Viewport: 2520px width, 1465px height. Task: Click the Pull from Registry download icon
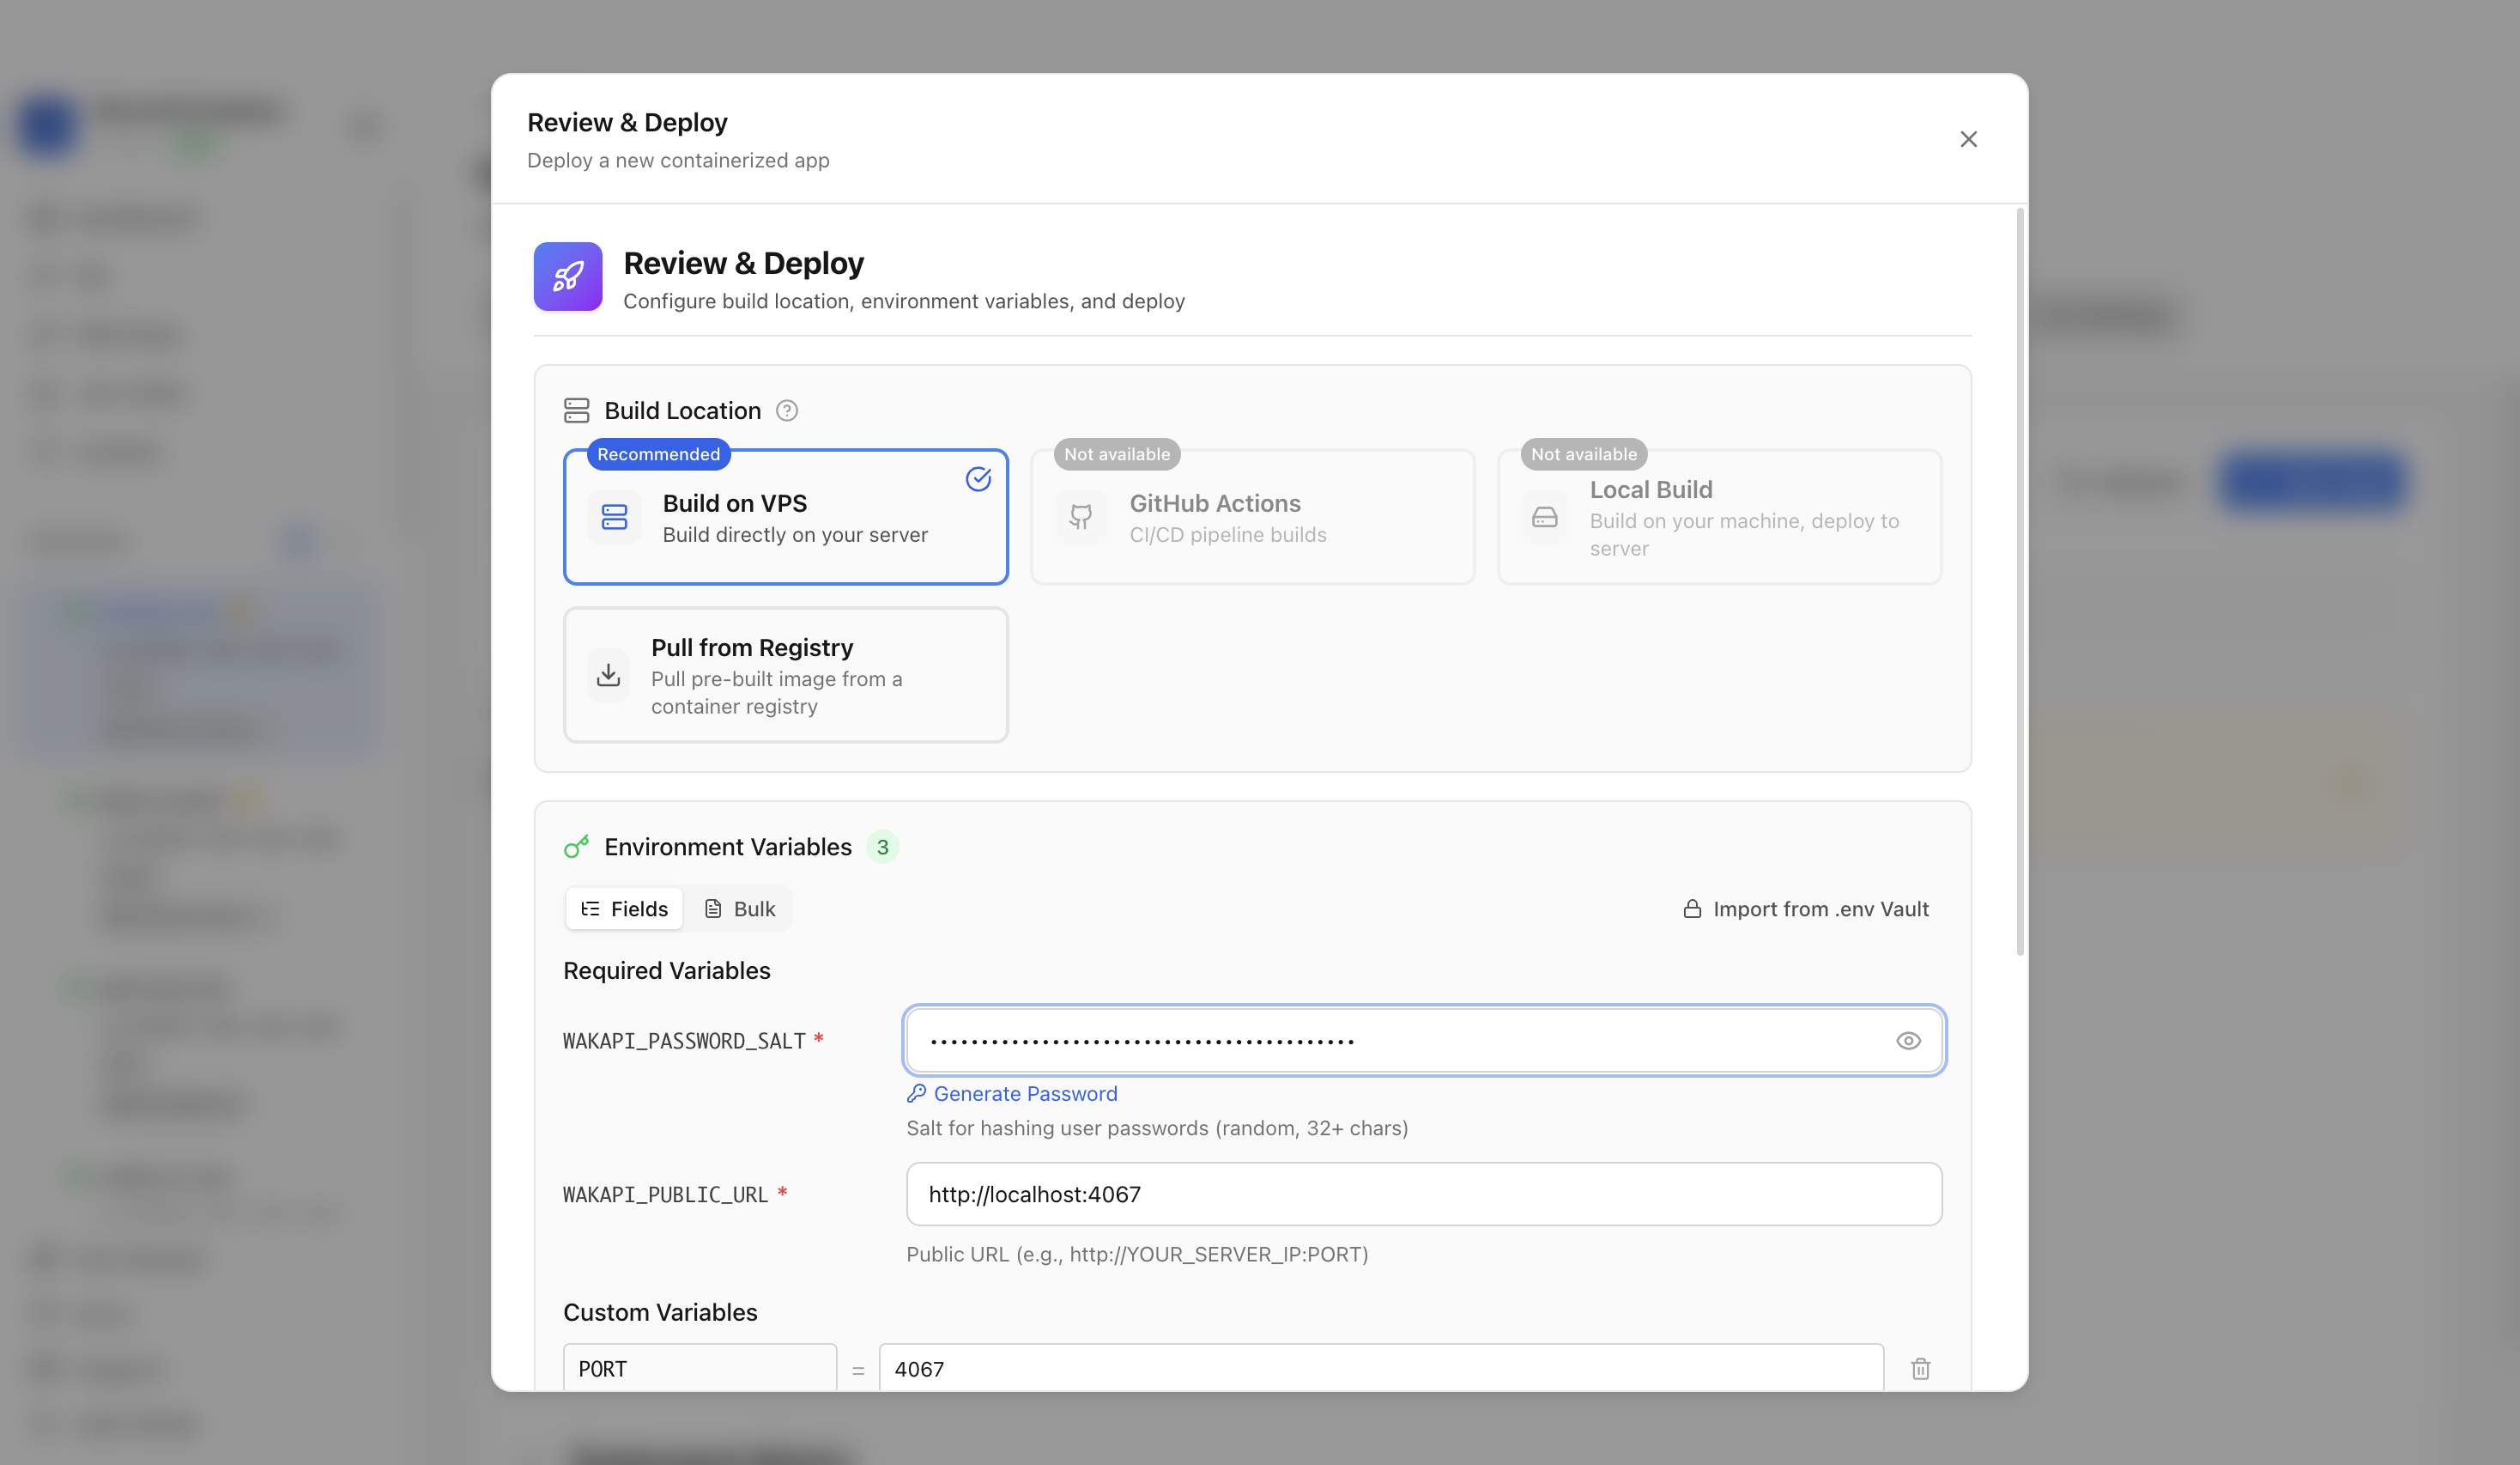(608, 676)
